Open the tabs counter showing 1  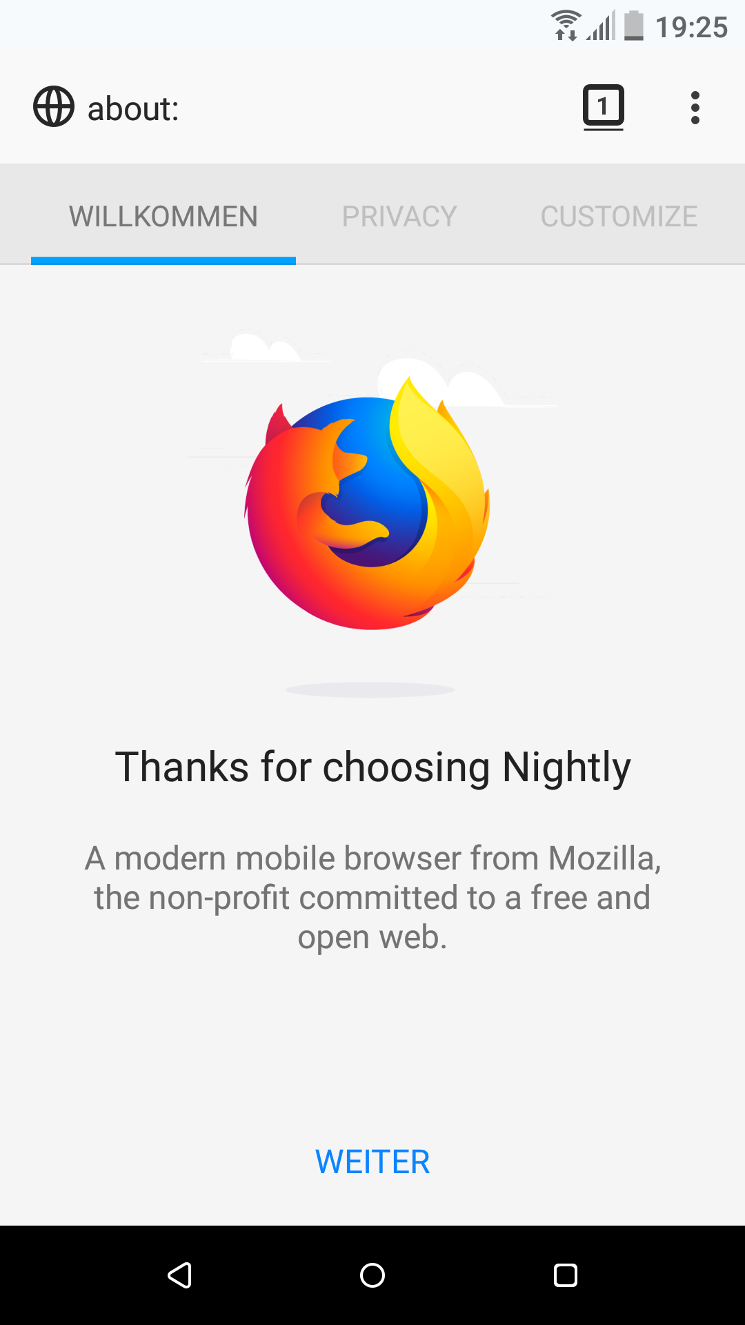[604, 108]
